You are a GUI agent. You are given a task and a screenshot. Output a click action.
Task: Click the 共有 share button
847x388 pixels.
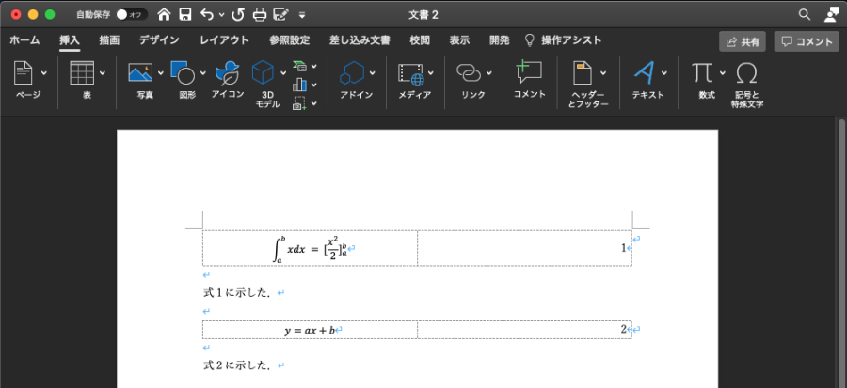coord(742,41)
